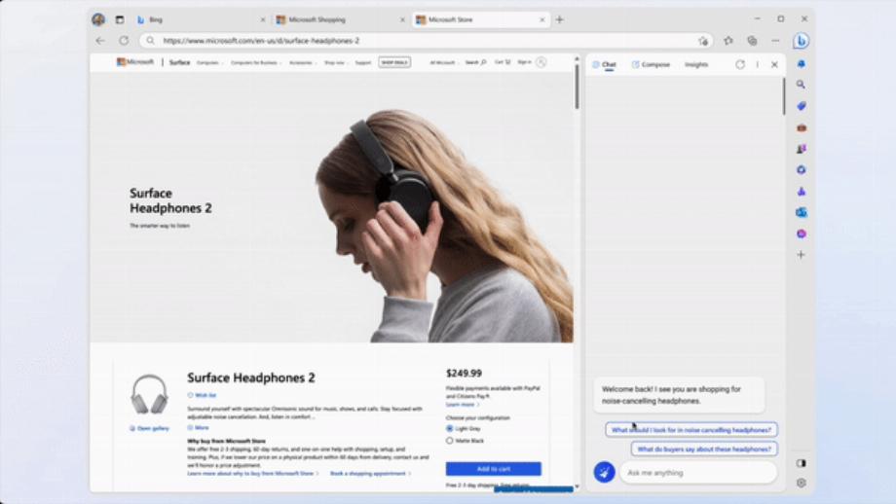Expand the Shop now navigation menu
Screen dimensions: 896x504
(x=336, y=63)
